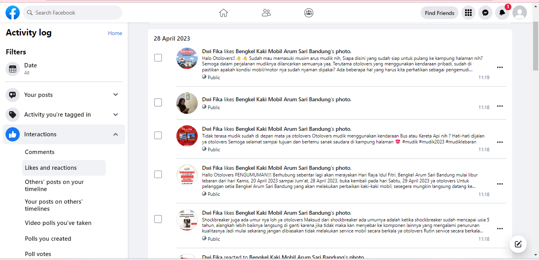Click the Public audience label at 11:19
The width and height of the screenshot is (539, 260).
point(211,78)
